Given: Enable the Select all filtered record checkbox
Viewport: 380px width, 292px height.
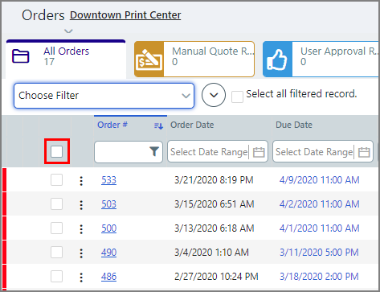Looking at the screenshot, I should [x=237, y=97].
